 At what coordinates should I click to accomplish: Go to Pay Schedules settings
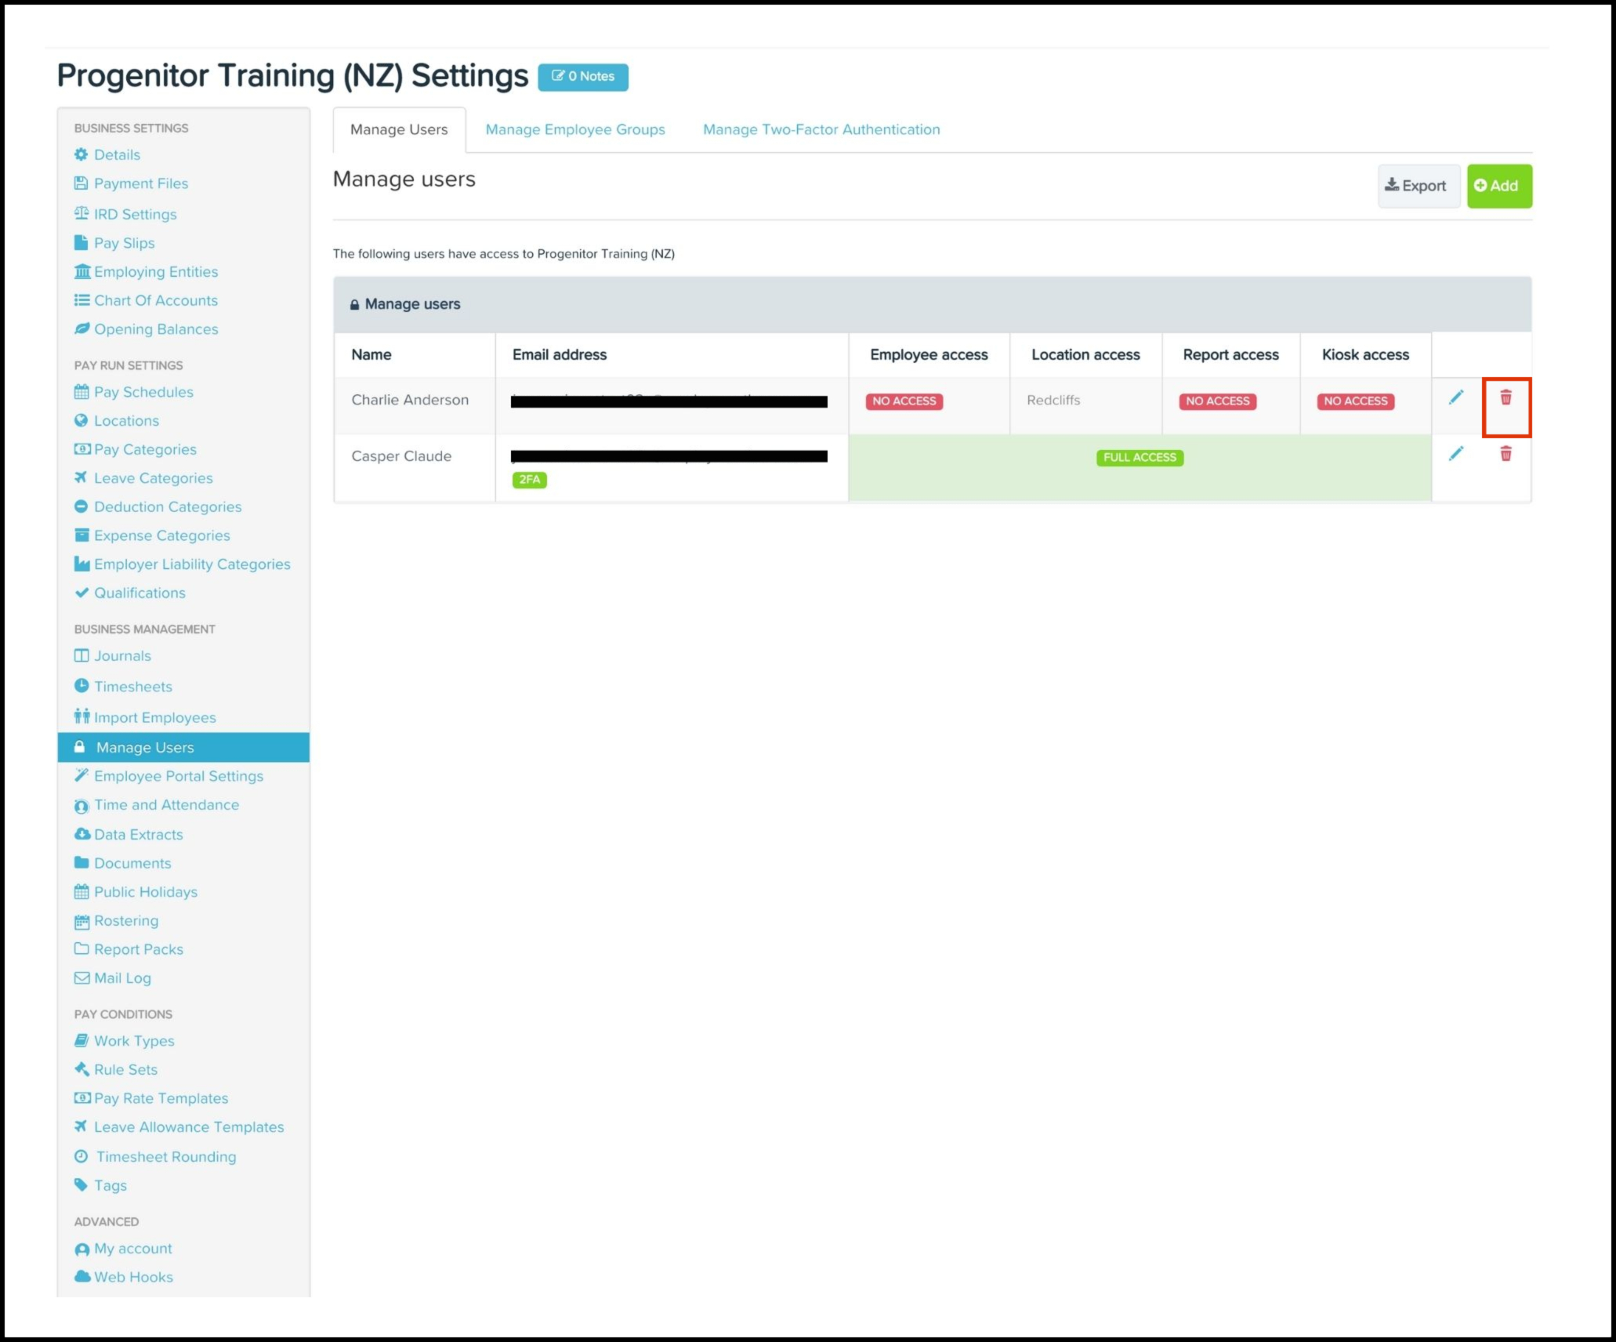[143, 392]
